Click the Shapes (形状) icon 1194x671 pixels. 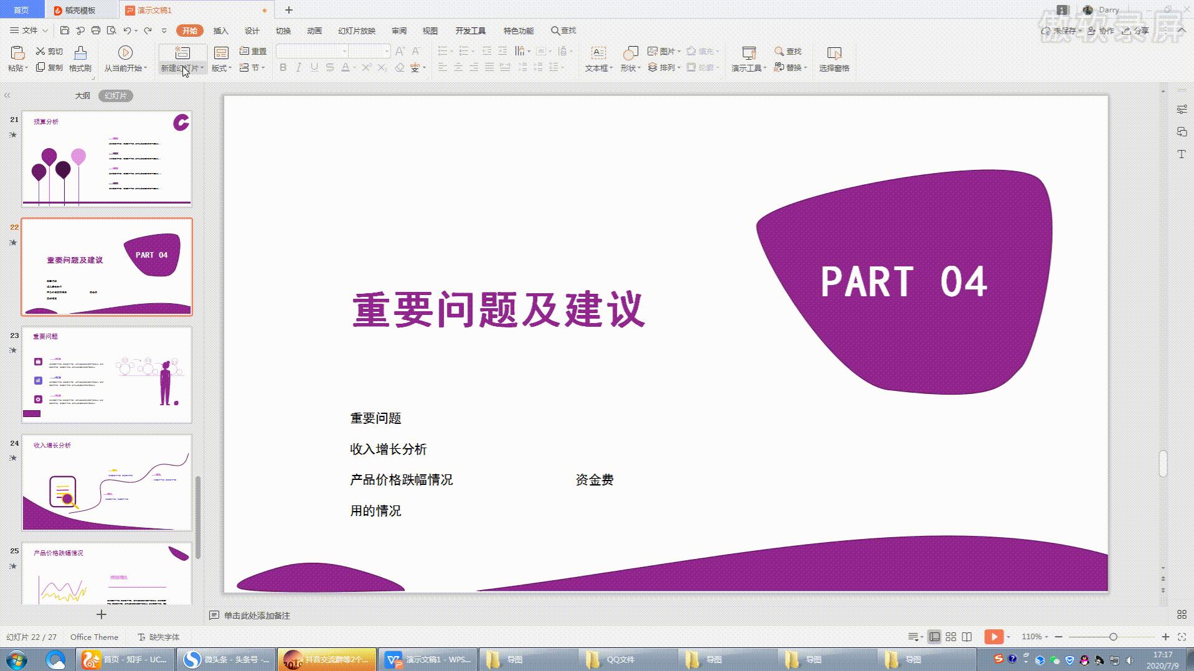(x=630, y=53)
